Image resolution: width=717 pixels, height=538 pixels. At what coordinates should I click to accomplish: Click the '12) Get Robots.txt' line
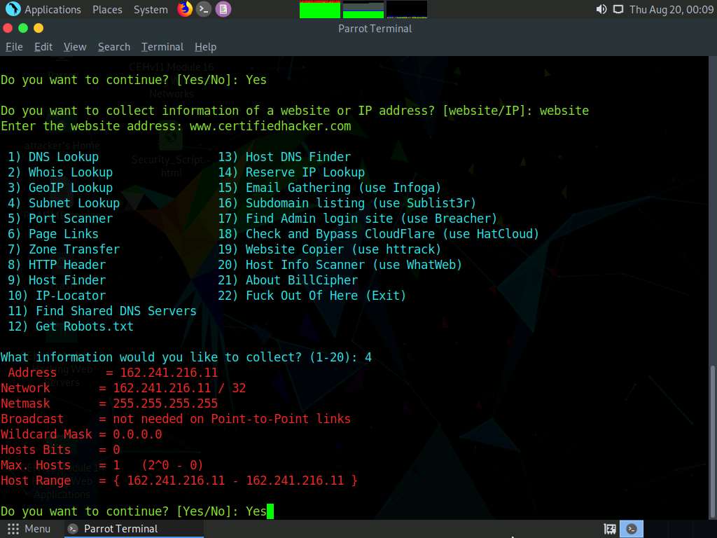click(71, 326)
